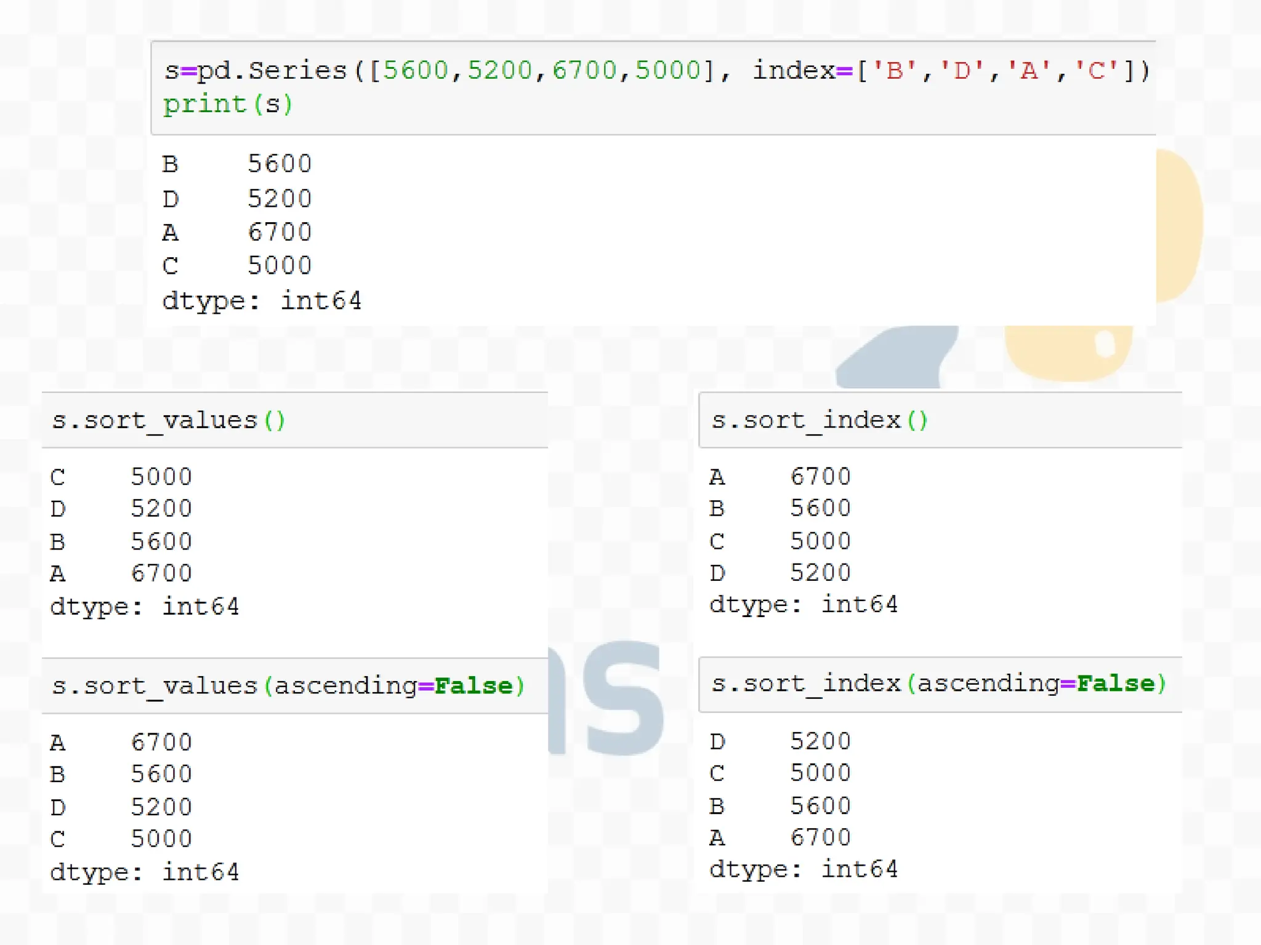Image resolution: width=1261 pixels, height=945 pixels.
Task: Click the s.sort_values() code cell
Action: (169, 421)
